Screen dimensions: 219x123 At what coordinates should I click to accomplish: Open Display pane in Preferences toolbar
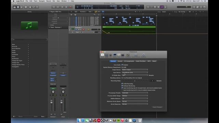pyautogui.click(x=115, y=55)
